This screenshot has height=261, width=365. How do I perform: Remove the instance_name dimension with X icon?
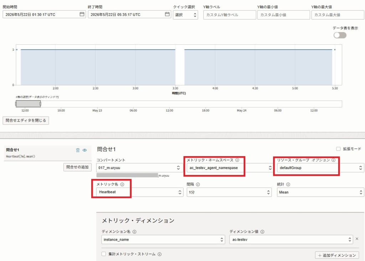pos(357,239)
